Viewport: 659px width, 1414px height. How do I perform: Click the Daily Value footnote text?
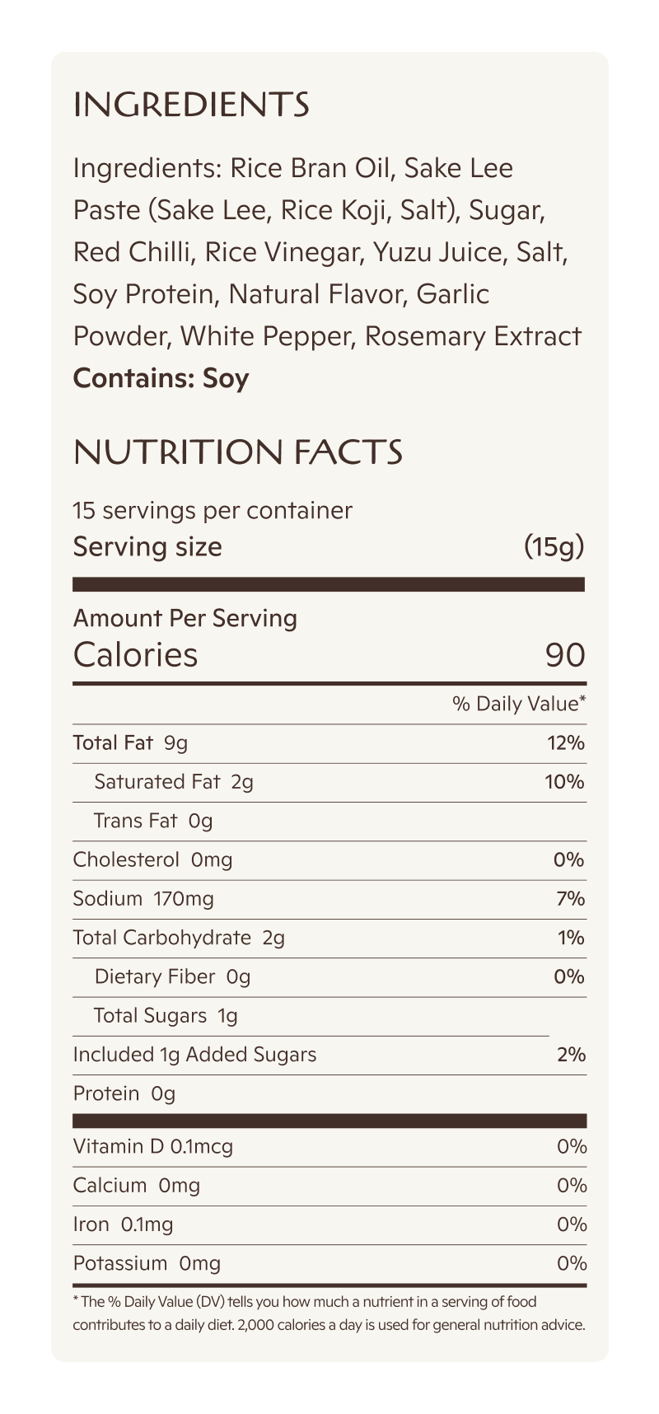click(328, 1313)
